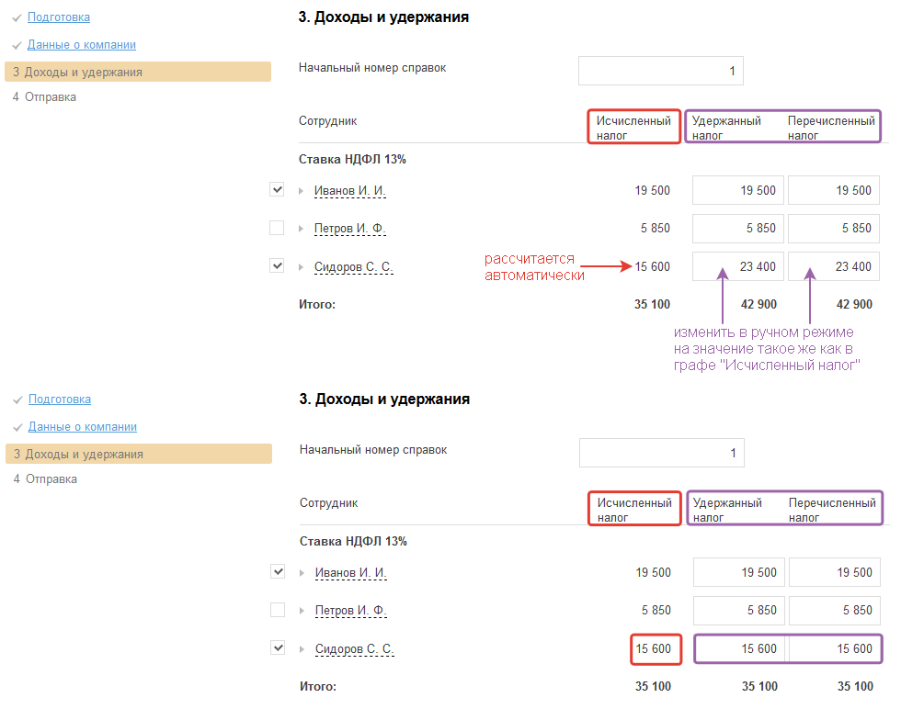Select the Отправка step in the top sidebar
Screen dimensions: 901x709
pos(51,97)
